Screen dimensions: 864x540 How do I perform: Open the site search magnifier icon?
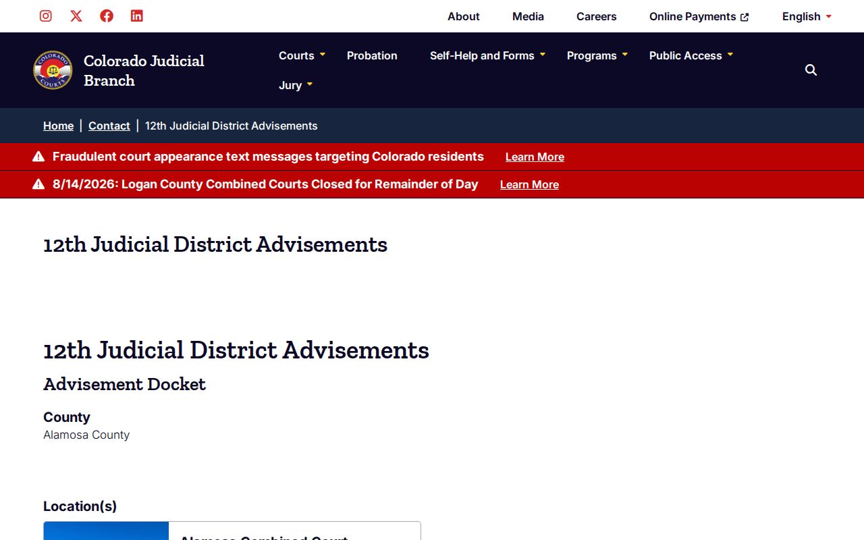tap(811, 70)
